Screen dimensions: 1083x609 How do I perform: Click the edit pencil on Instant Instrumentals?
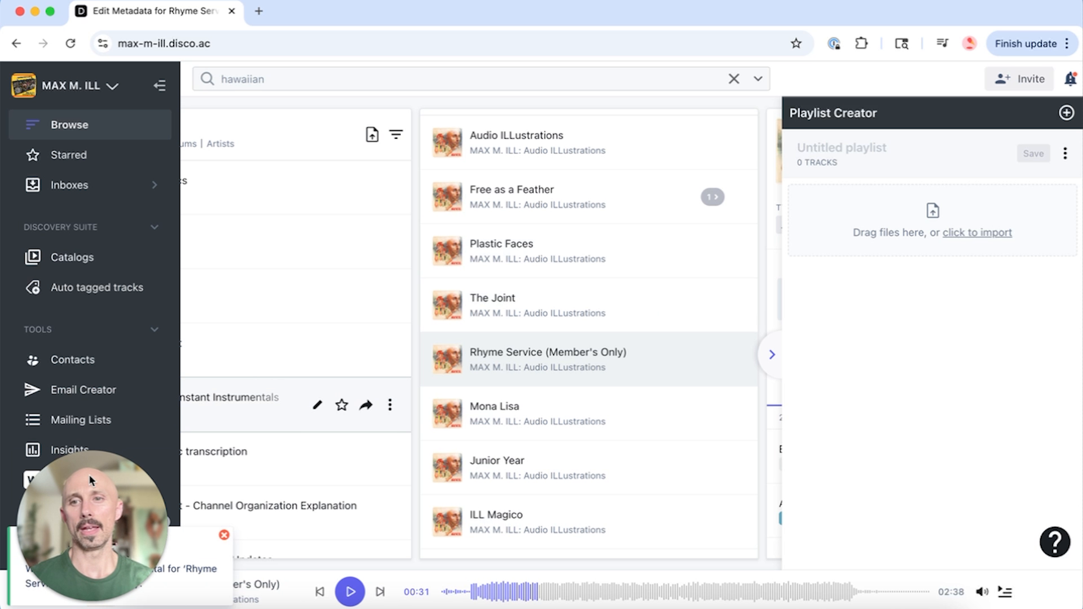(x=317, y=404)
